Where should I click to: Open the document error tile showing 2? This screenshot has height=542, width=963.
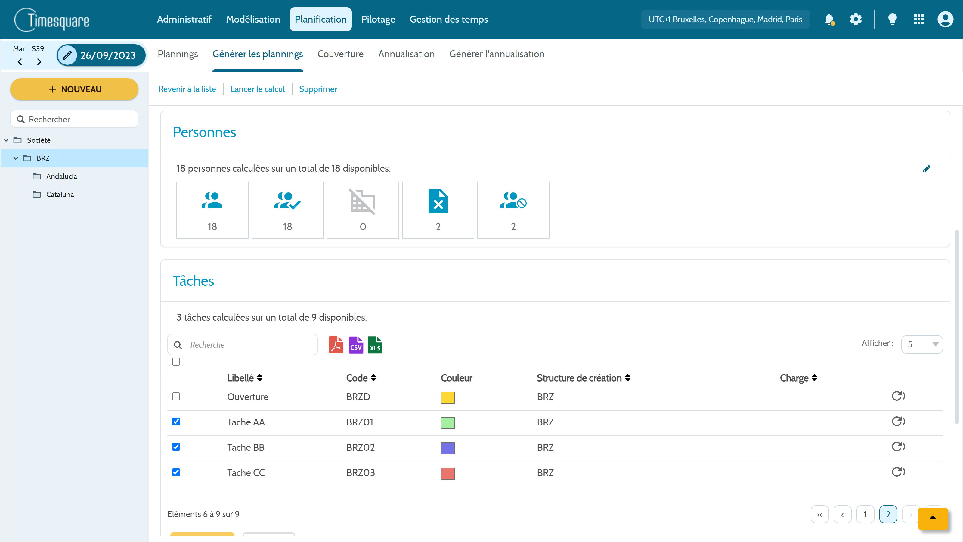pos(438,210)
